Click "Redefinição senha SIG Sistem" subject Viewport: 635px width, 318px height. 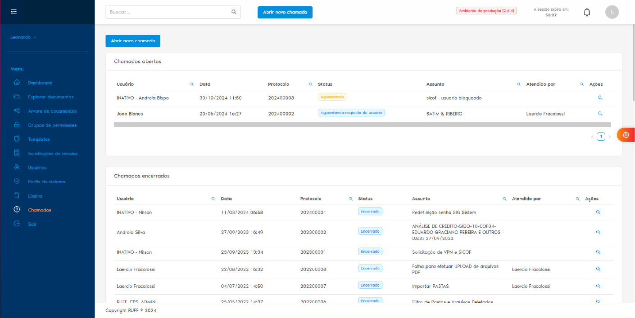(x=444, y=212)
